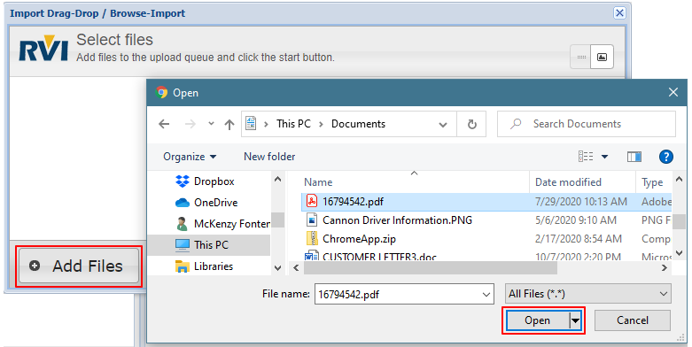Click the PDF icon of 16794542.pdf
Viewport: 692px width, 347px height.
pyautogui.click(x=312, y=201)
